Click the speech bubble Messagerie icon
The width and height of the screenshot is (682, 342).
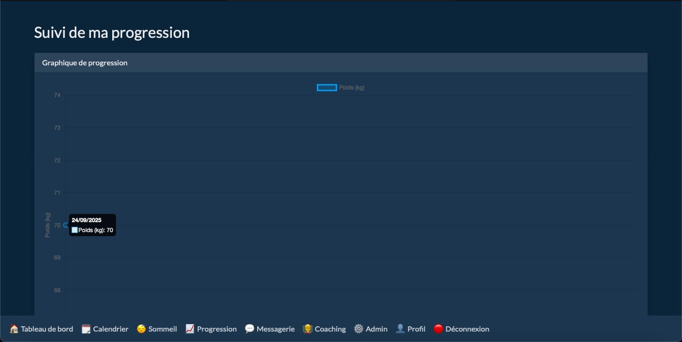click(x=250, y=329)
